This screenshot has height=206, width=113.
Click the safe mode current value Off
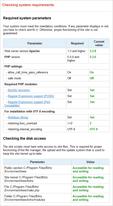point(92,78)
